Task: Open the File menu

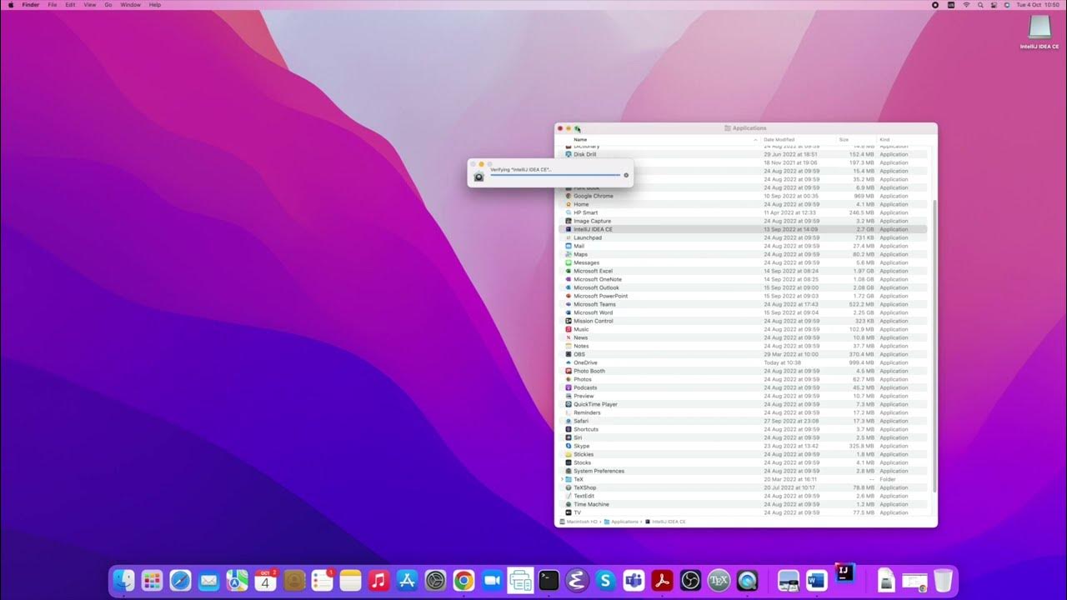Action: (53, 5)
